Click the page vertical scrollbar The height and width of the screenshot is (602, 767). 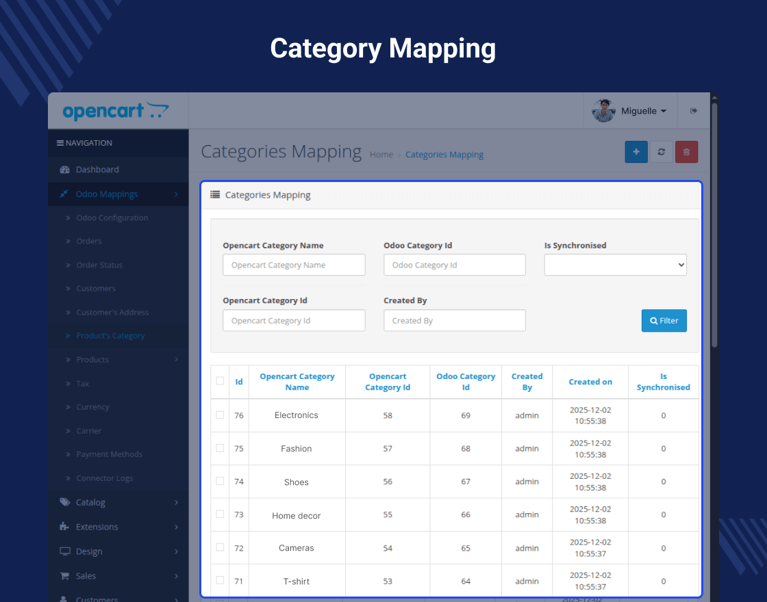tap(714, 225)
